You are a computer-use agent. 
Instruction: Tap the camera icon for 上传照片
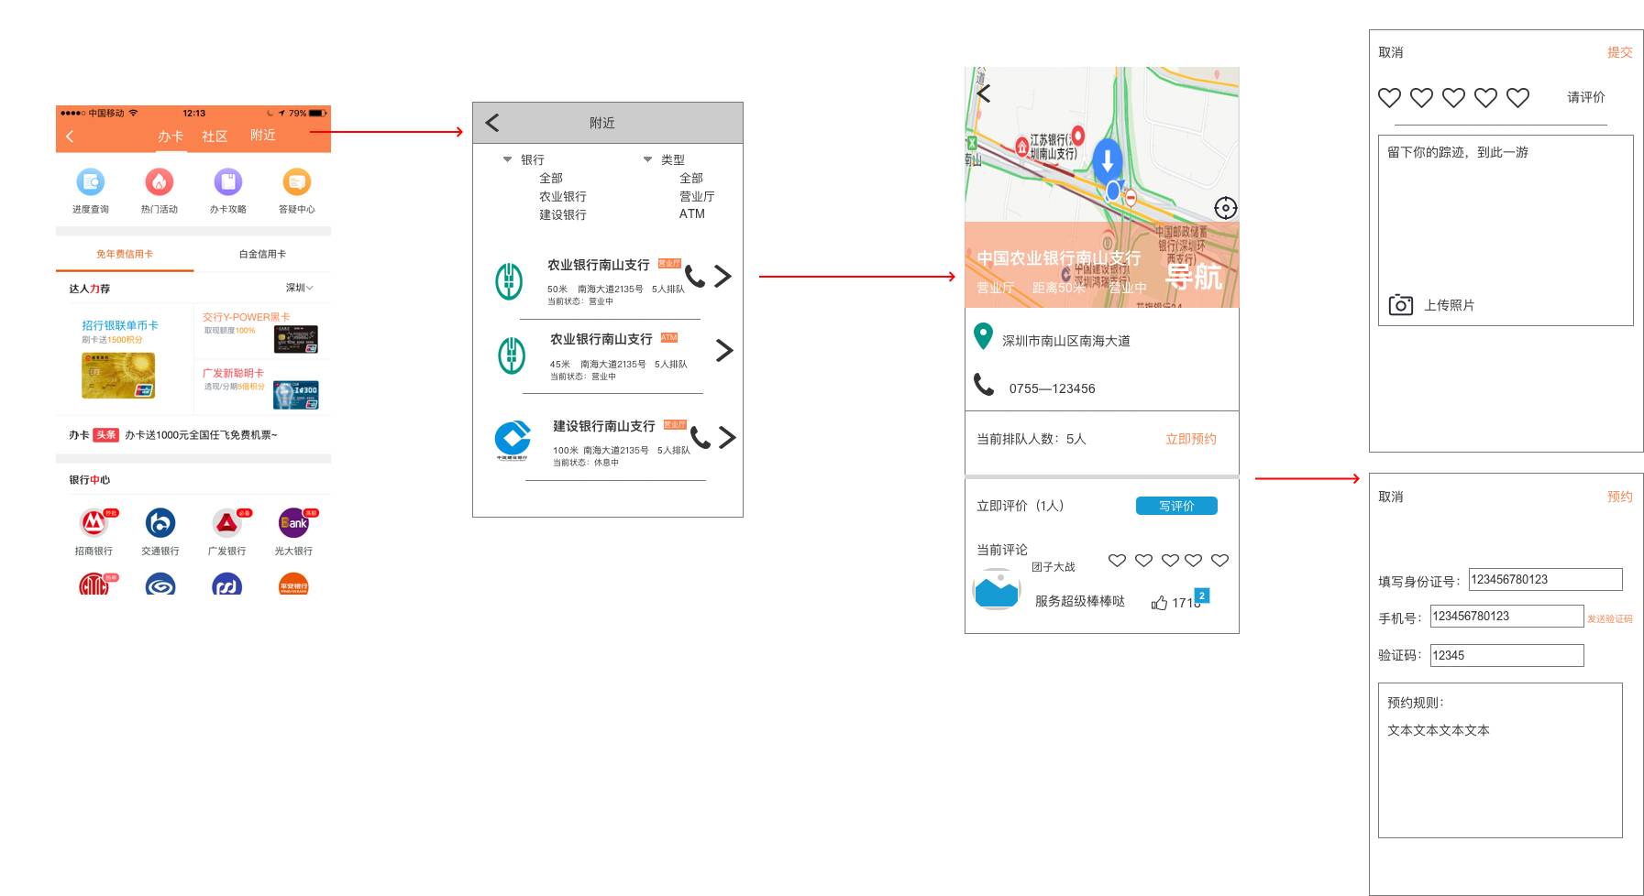click(x=1400, y=305)
